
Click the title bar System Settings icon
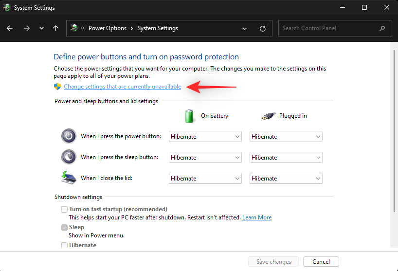coord(7,8)
